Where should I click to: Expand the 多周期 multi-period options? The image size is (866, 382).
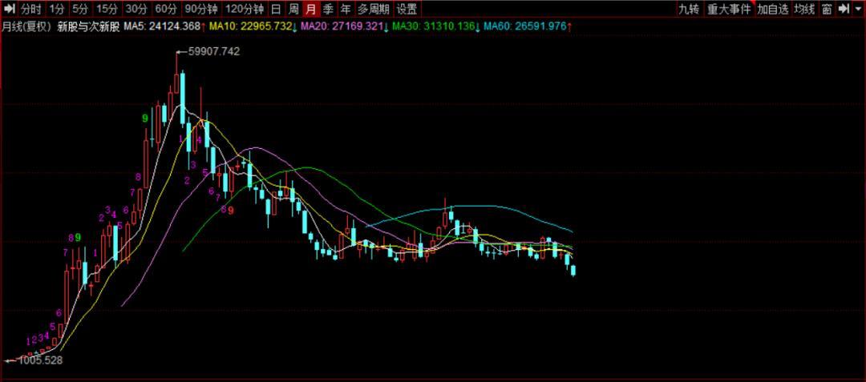click(374, 10)
